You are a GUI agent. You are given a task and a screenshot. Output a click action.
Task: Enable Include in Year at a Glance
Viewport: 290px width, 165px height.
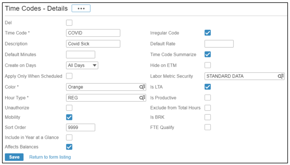tap(69, 138)
